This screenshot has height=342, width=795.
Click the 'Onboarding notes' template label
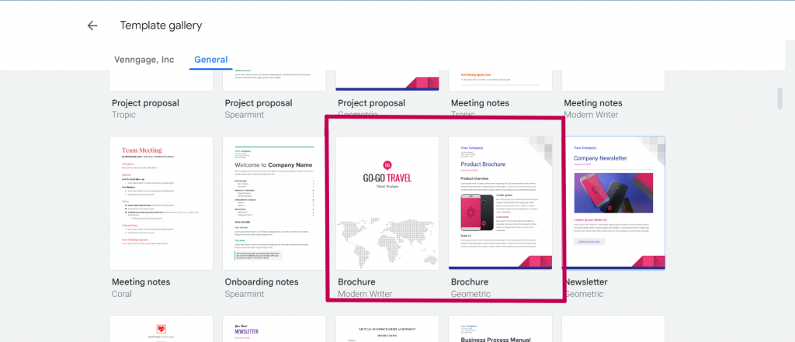click(262, 282)
